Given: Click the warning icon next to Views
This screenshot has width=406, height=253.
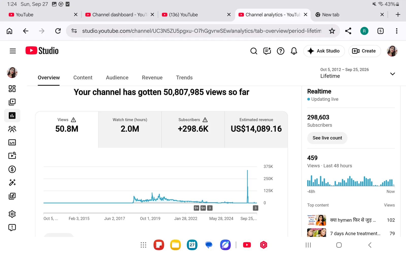Looking at the screenshot, I should pos(74,120).
